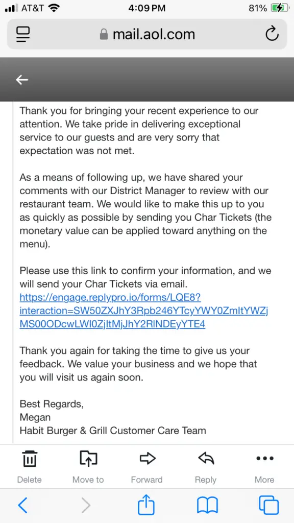This screenshot has height=523, width=294.
Task: Tap the mail.aol.com address bar
Action: click(x=147, y=34)
